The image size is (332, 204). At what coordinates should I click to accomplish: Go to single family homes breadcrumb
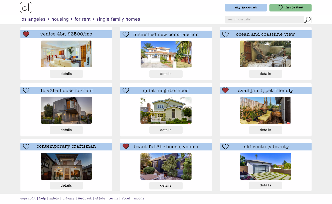118,19
